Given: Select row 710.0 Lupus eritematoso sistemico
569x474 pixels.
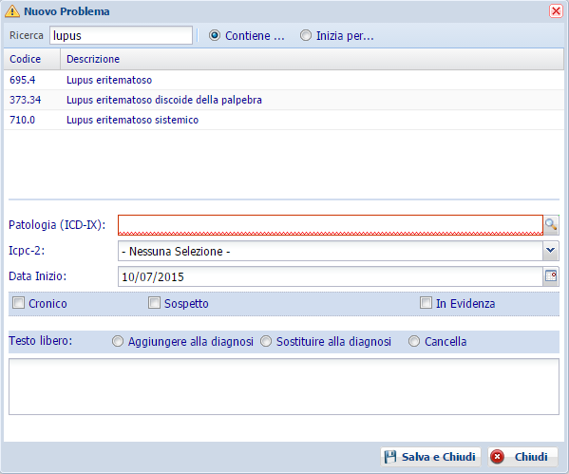Looking at the screenshot, I should pyautogui.click(x=284, y=120).
